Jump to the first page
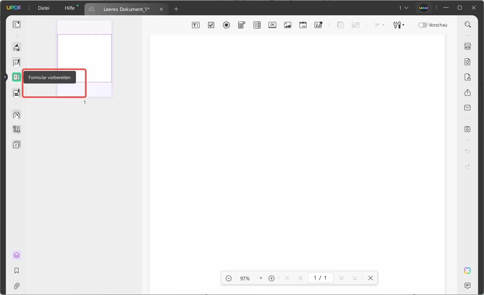This screenshot has height=295, width=484. [287, 278]
